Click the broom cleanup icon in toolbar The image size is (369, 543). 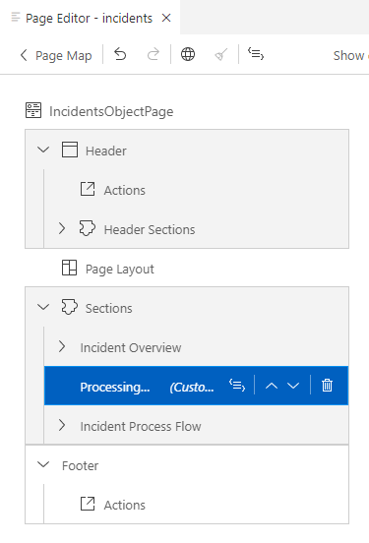221,55
